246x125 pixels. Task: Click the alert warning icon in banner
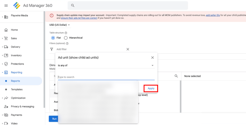[52, 16]
